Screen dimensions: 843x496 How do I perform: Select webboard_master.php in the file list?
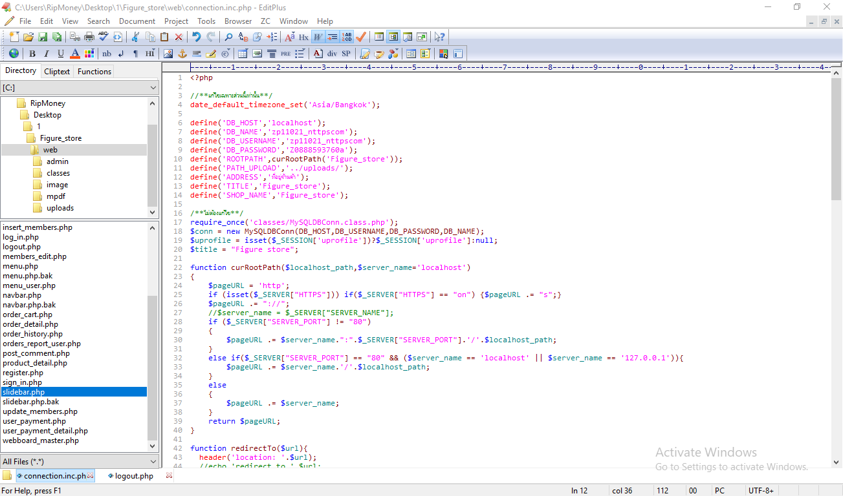pos(41,440)
